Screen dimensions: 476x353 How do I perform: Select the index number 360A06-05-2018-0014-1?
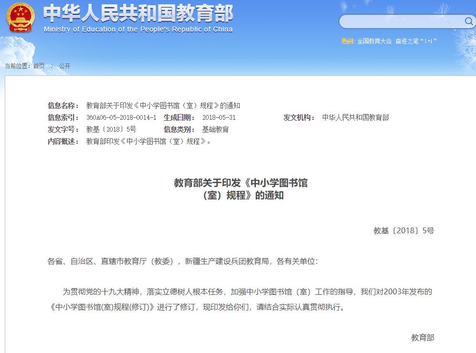pyautogui.click(x=121, y=117)
